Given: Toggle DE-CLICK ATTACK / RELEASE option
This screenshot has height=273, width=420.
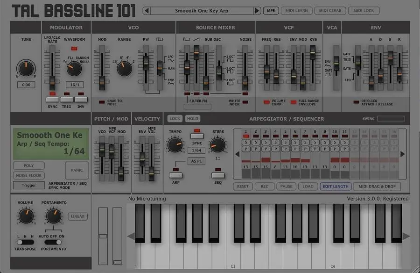Looking at the screenshot, I should point(356,102).
